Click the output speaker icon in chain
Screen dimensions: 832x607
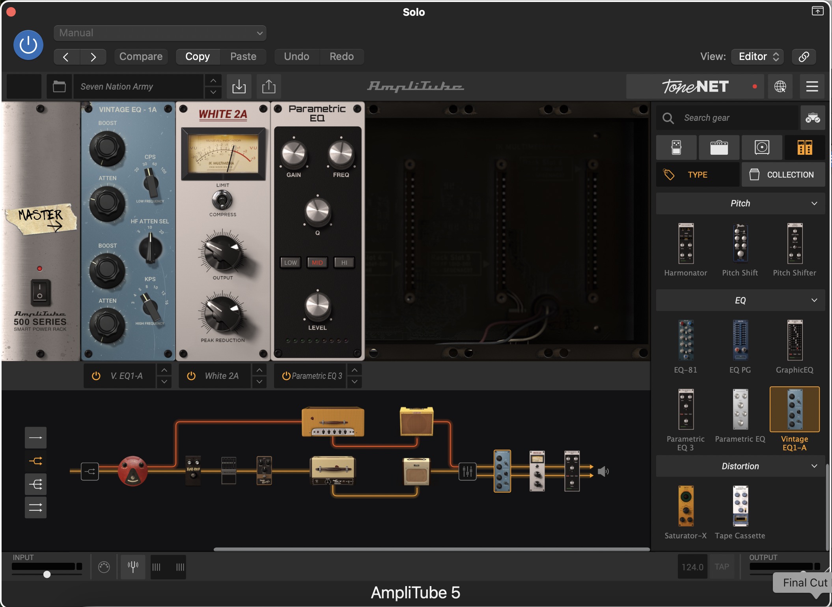[603, 471]
